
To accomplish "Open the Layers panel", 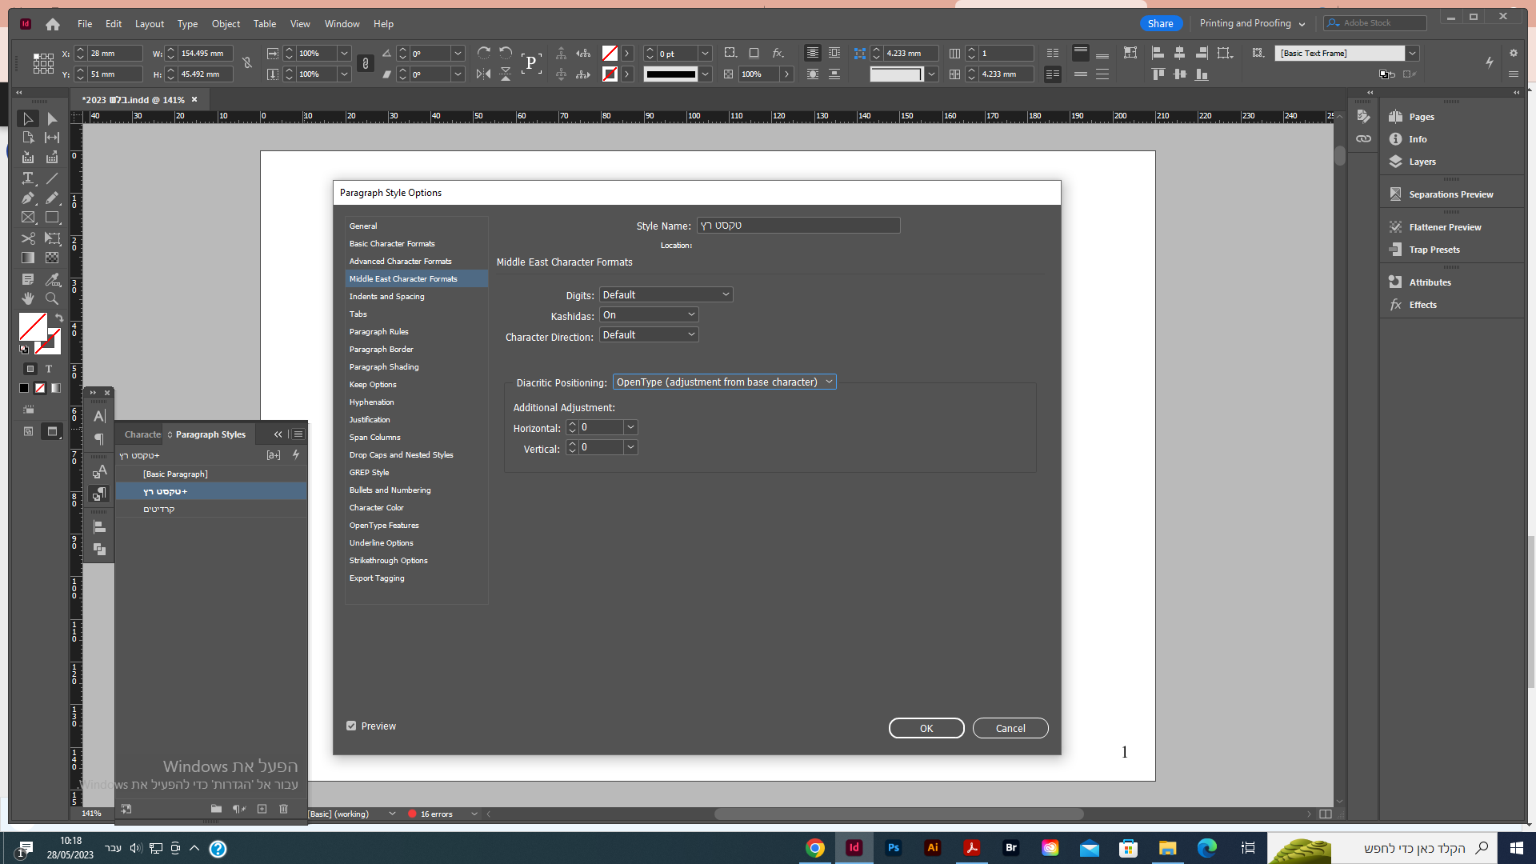I will tap(1422, 162).
